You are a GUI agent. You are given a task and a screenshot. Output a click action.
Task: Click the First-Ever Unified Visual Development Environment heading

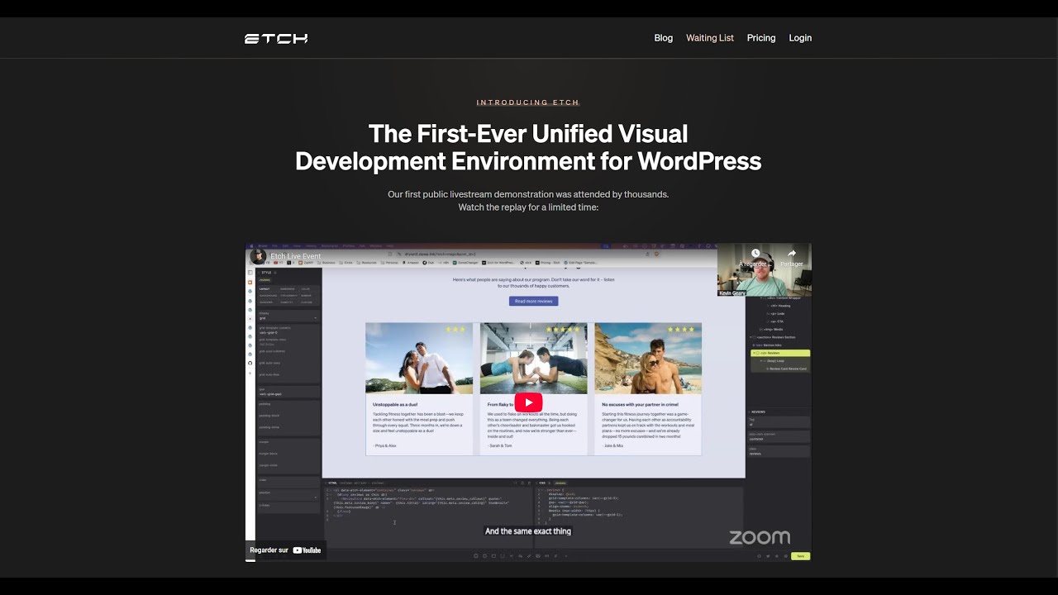(x=528, y=147)
